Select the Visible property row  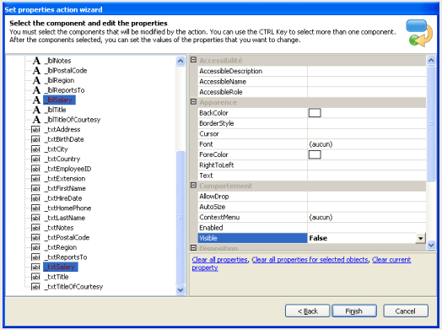311,238
